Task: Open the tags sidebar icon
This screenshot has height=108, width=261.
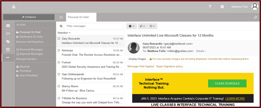Action: [x=8, y=41]
